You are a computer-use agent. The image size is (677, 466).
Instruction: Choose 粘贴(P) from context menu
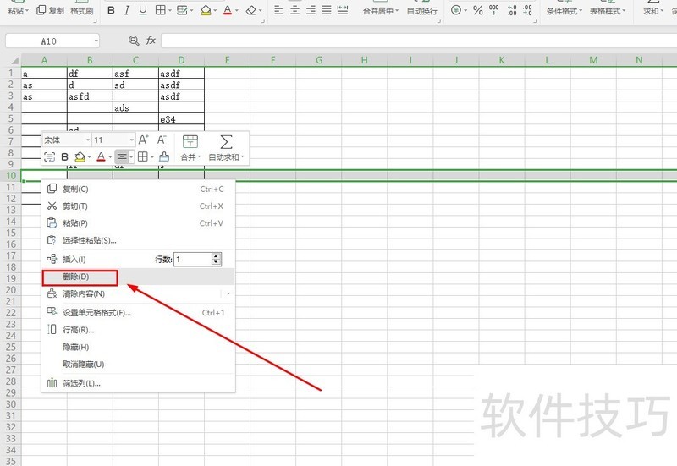[x=138, y=223]
